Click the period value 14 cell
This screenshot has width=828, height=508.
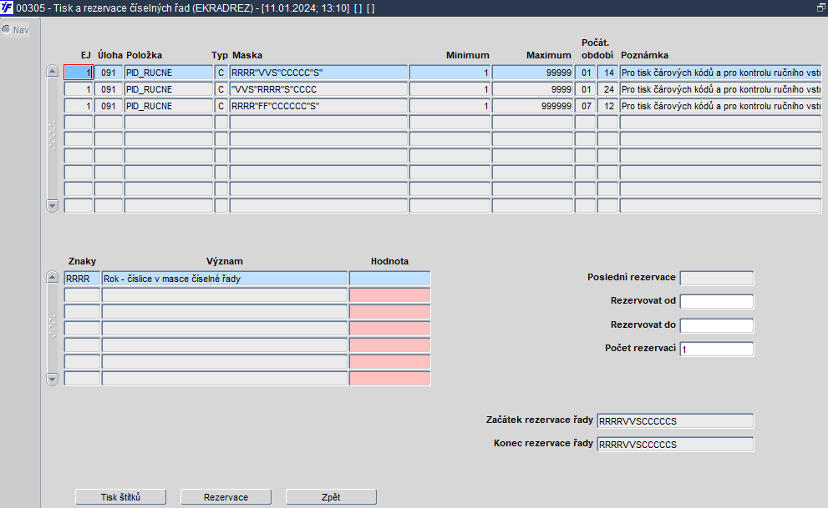tap(607, 73)
